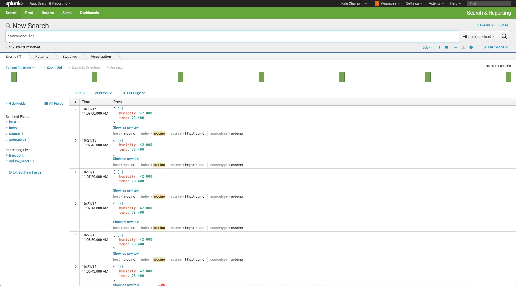Print the search results
516x286 pixels.
coord(471,47)
